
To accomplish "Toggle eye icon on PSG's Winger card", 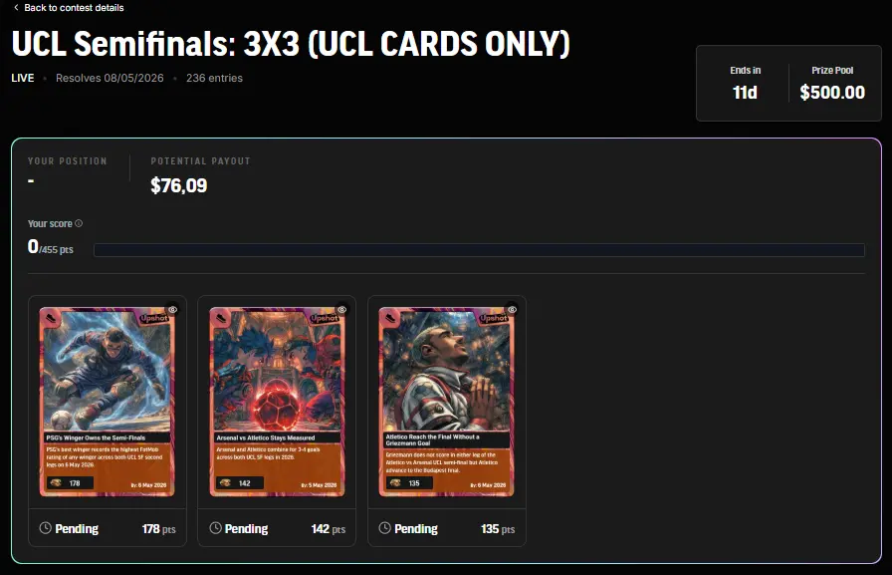I will pos(172,310).
